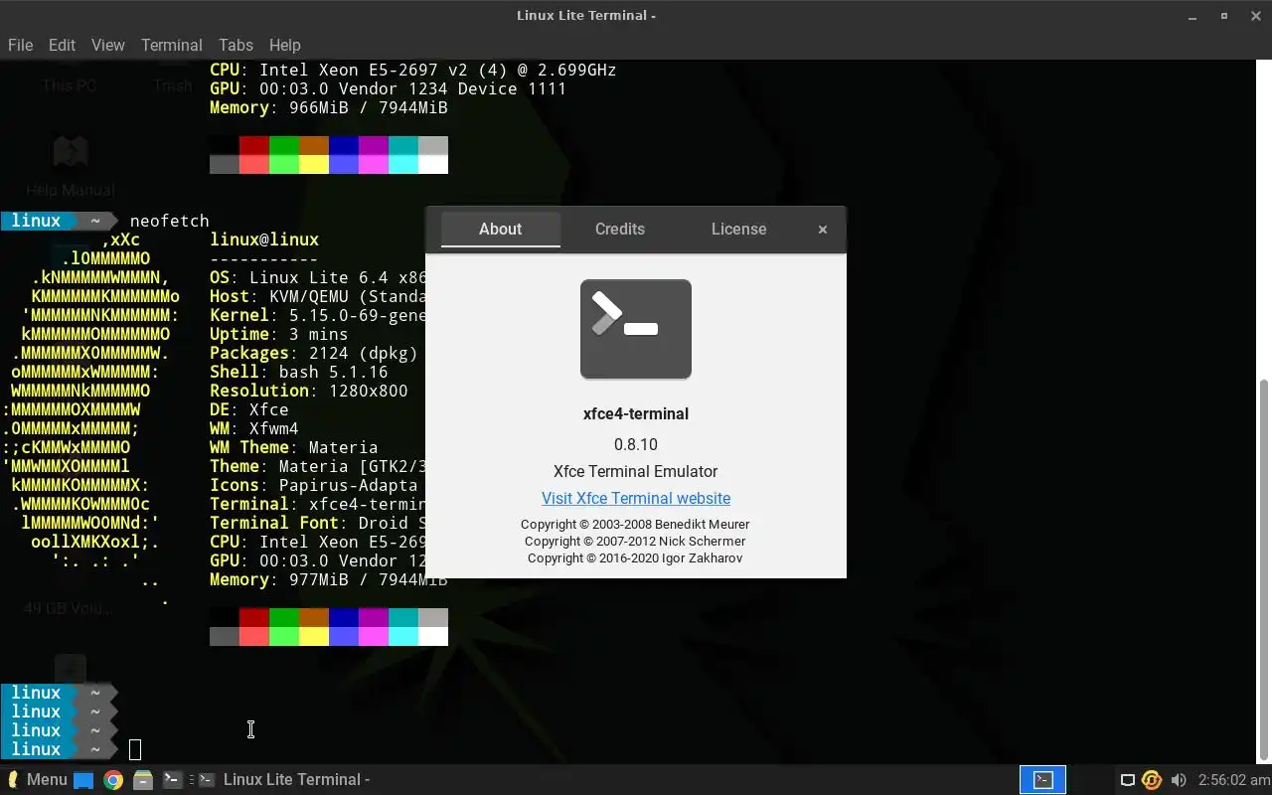Image resolution: width=1272 pixels, height=795 pixels.
Task: Open the Visit Xfce Terminal website link
Action: pyautogui.click(x=636, y=498)
